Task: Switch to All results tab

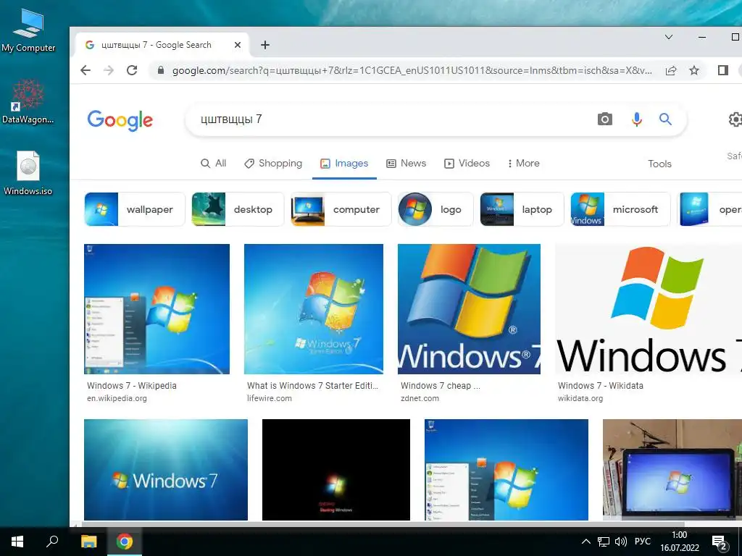Action: 214,164
